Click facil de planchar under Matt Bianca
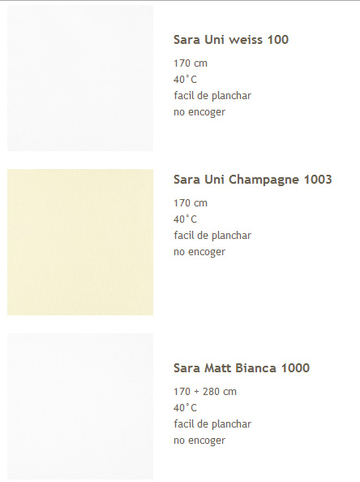360x482 pixels. pyautogui.click(x=212, y=424)
